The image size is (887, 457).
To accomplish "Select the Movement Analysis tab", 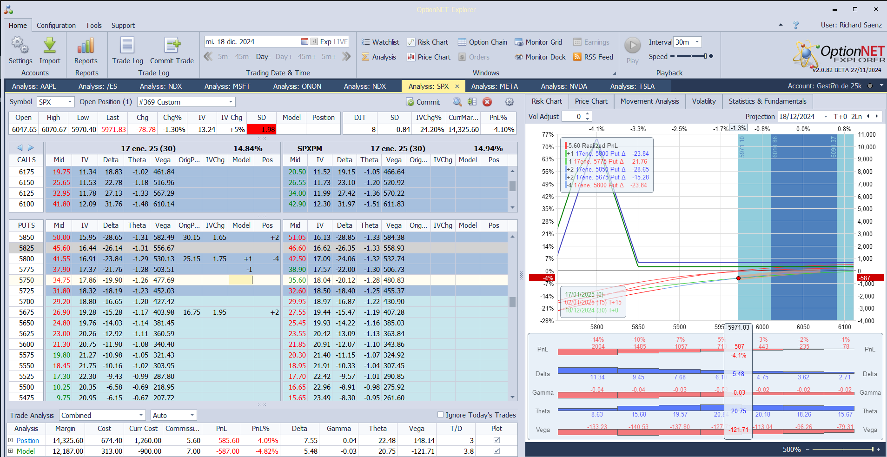I will coord(649,101).
